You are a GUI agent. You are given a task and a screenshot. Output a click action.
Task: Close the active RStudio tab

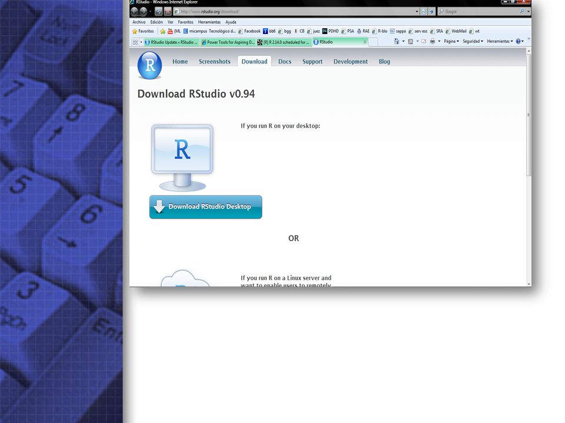tap(365, 42)
